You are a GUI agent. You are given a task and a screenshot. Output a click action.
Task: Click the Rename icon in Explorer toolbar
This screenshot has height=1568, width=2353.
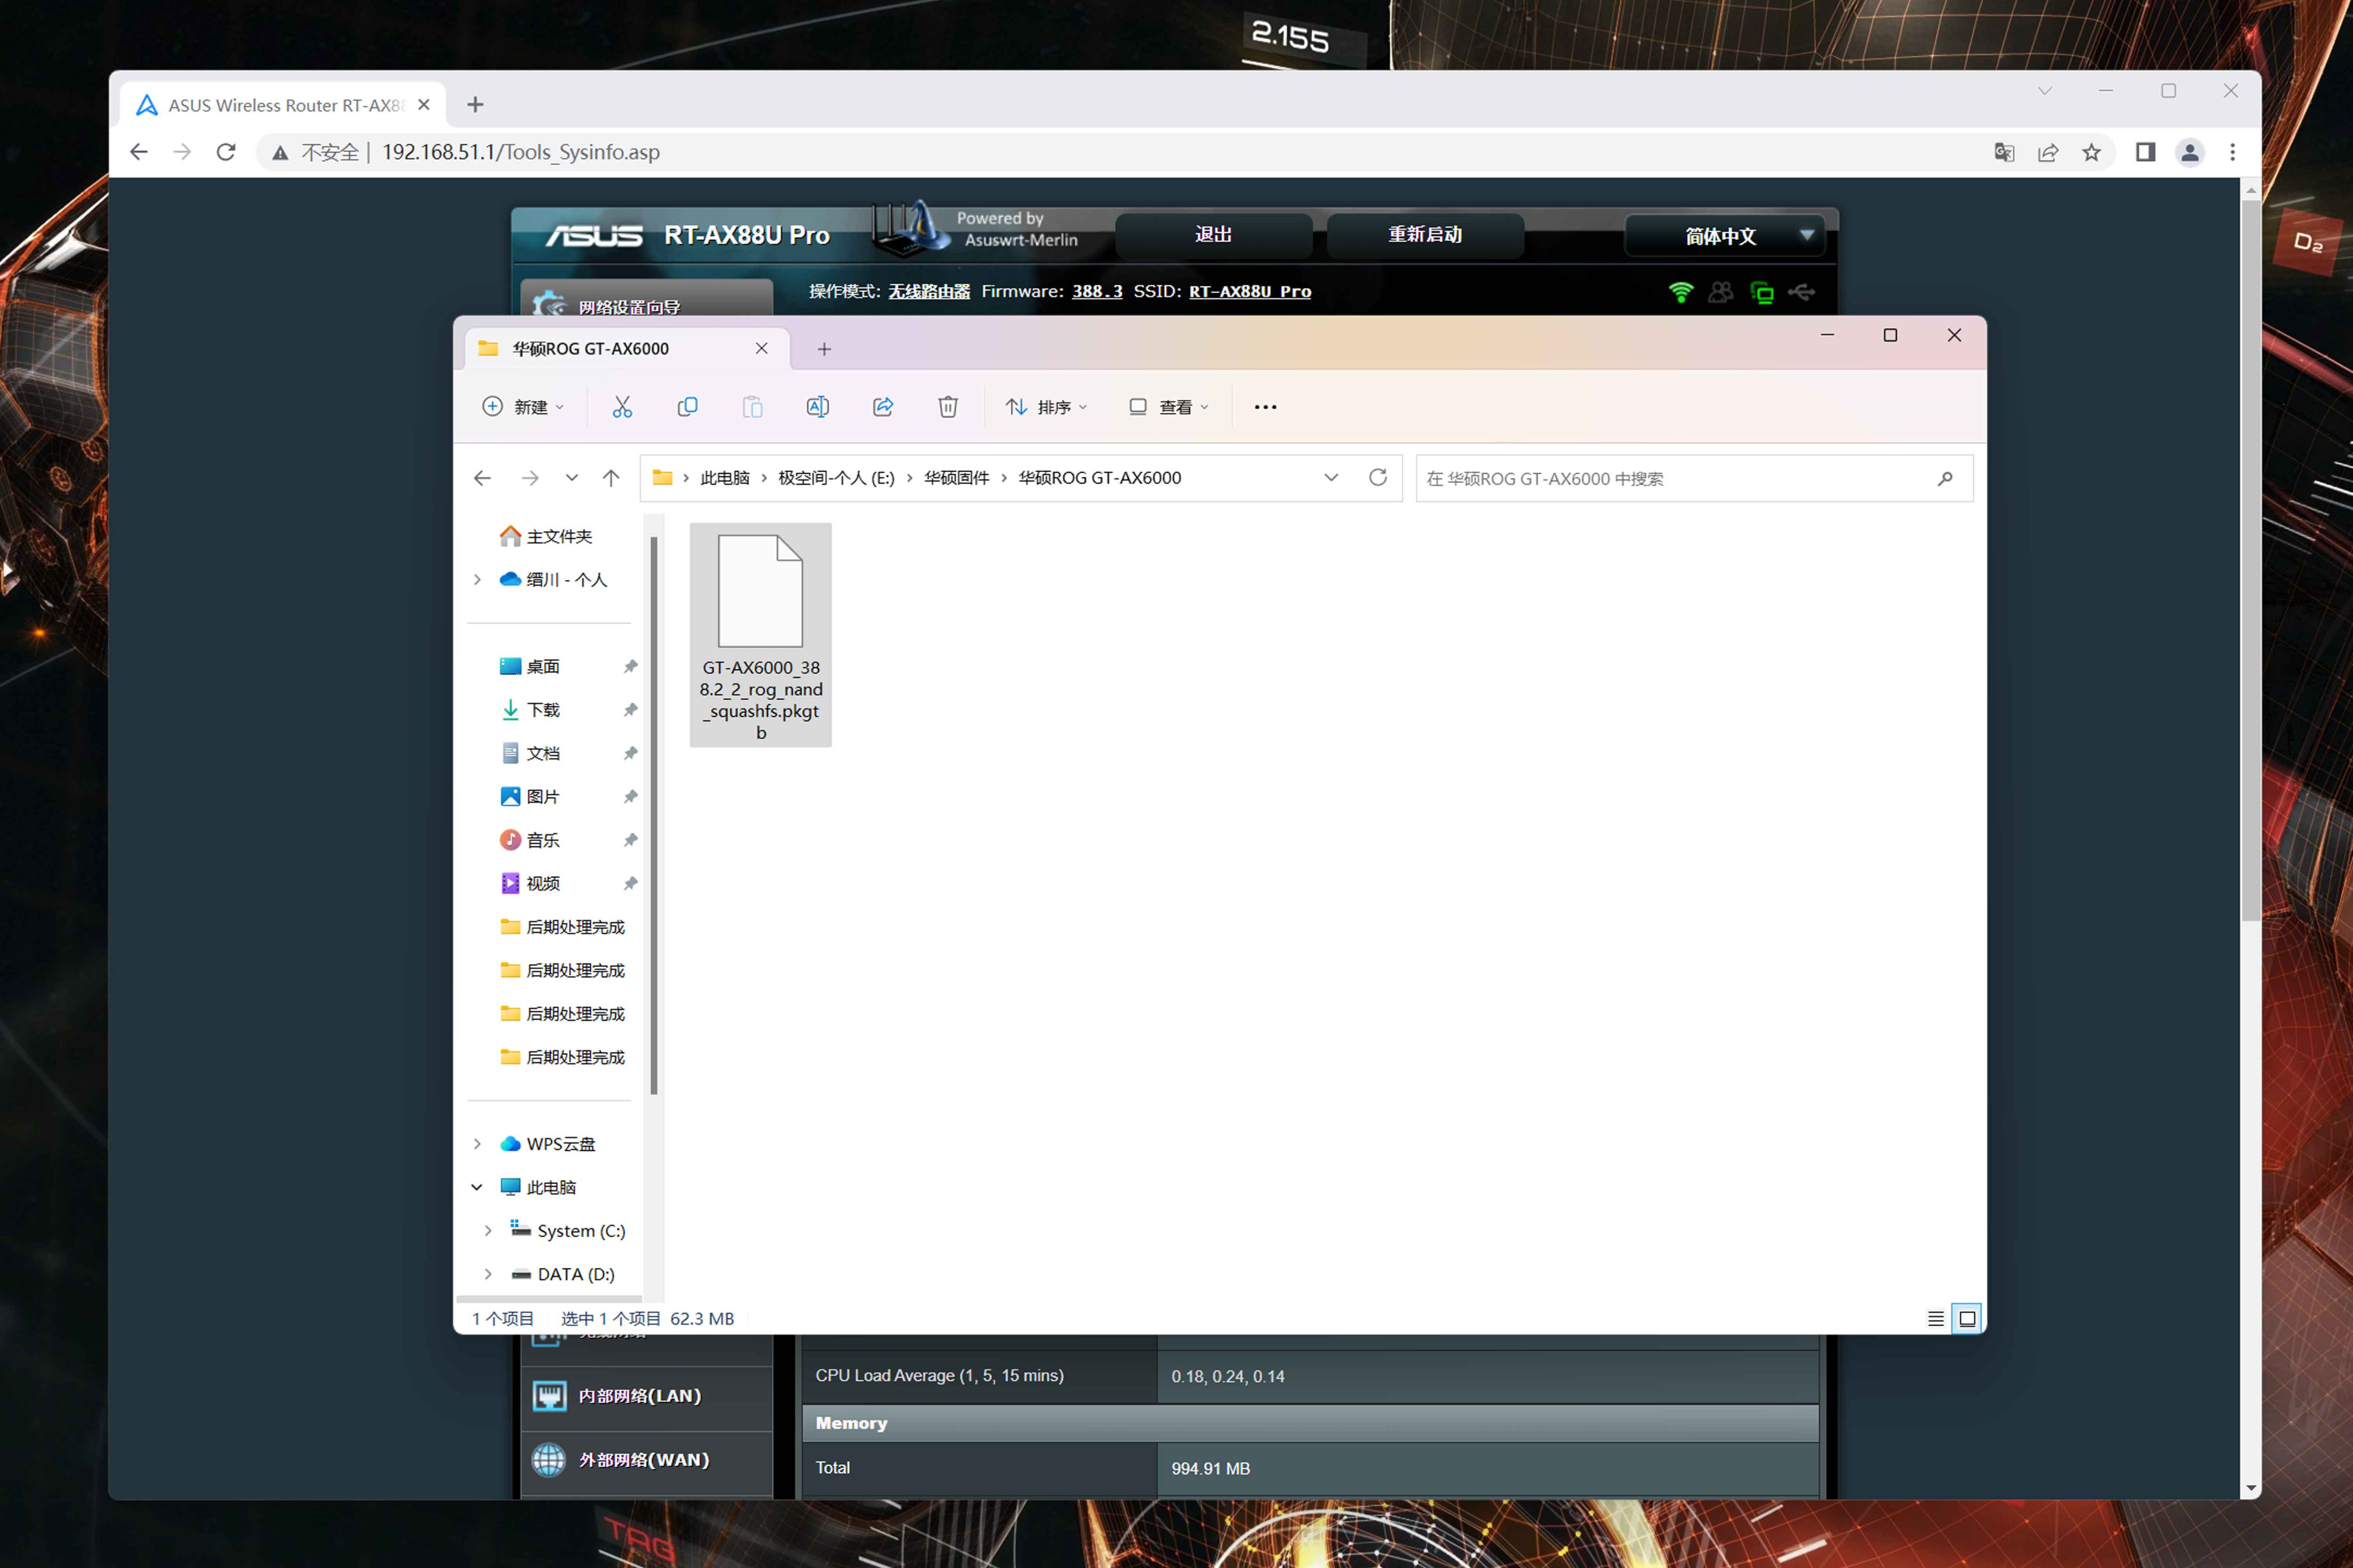pos(817,407)
